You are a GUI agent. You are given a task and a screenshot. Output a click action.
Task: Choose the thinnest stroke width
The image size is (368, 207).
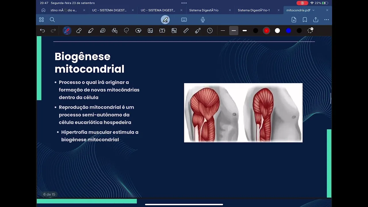pos(223,30)
